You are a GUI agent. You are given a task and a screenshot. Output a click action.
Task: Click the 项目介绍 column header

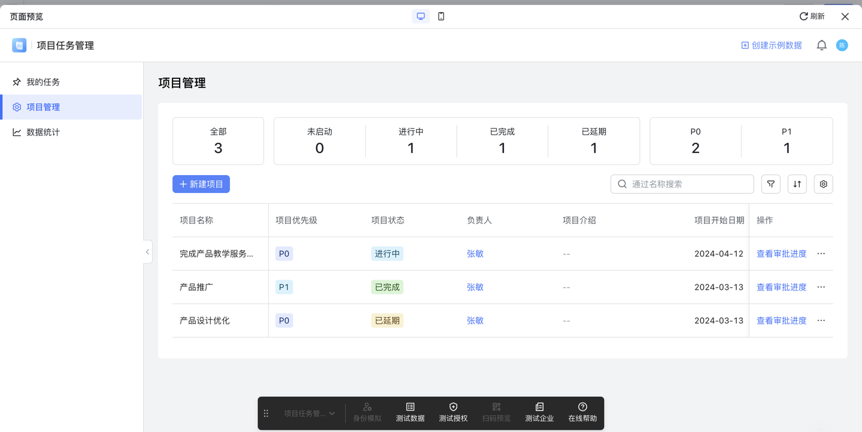coord(579,220)
